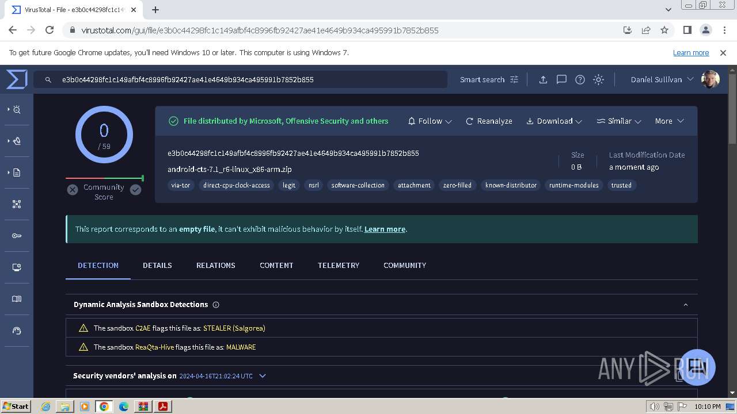
Task: Switch to the DETAILS tab
Action: pyautogui.click(x=157, y=265)
